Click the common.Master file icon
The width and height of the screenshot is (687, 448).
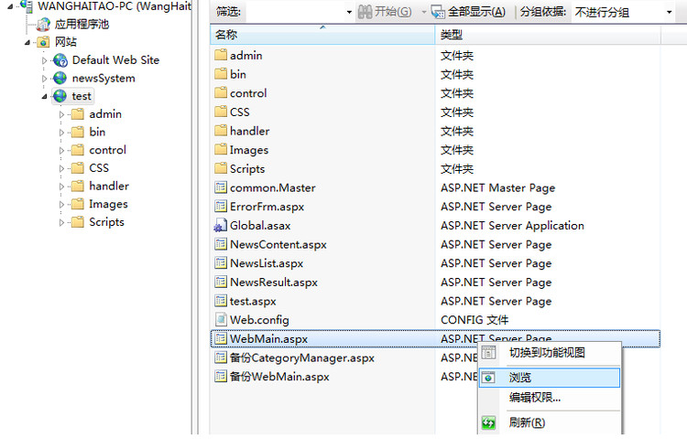coord(220,188)
